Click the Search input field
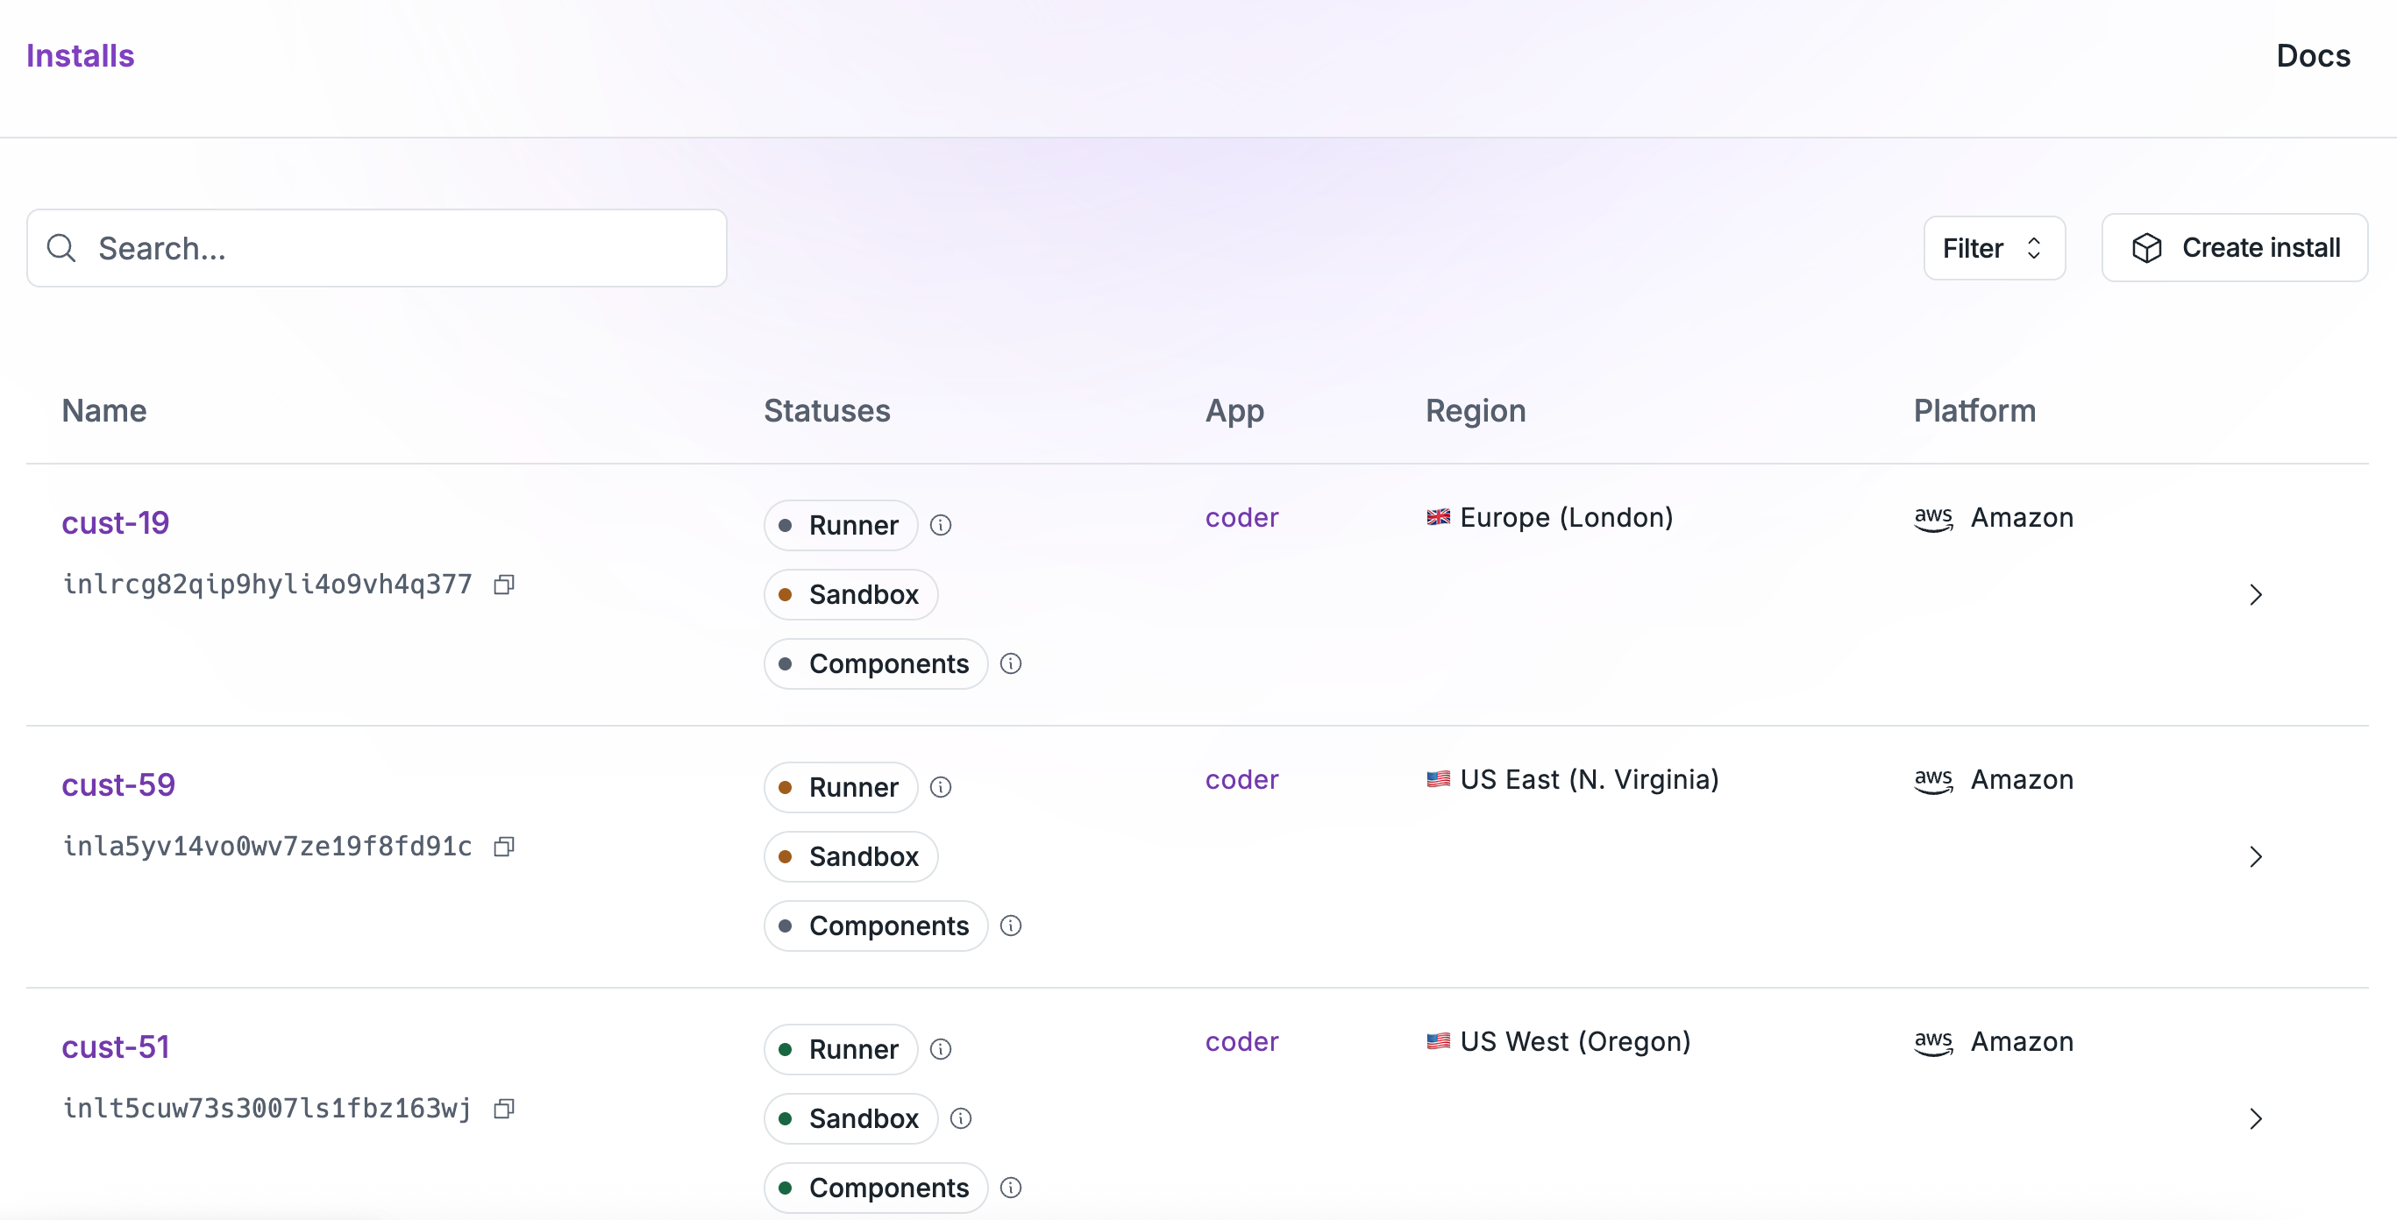Image resolution: width=2397 pixels, height=1220 pixels. tap(377, 248)
